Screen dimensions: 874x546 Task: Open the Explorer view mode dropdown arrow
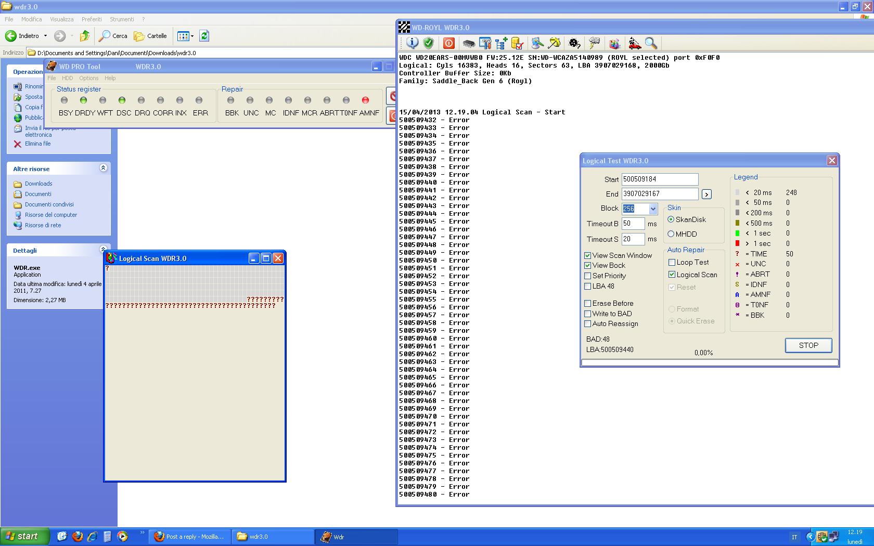coord(192,36)
